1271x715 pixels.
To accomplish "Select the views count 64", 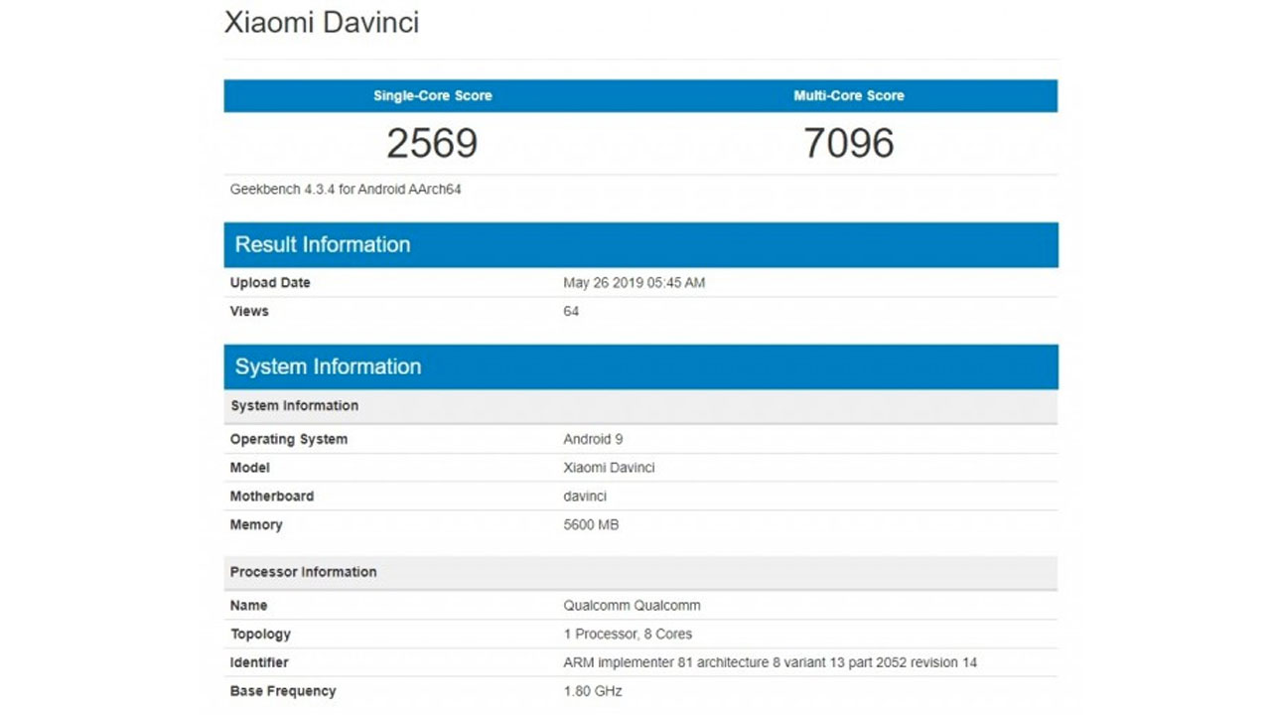I will (571, 311).
